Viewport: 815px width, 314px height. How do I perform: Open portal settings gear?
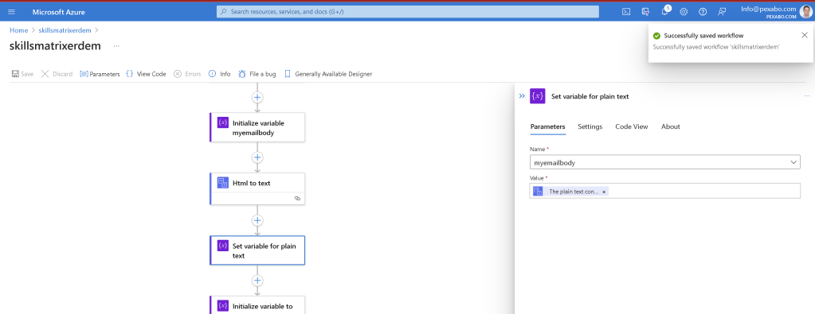[684, 11]
